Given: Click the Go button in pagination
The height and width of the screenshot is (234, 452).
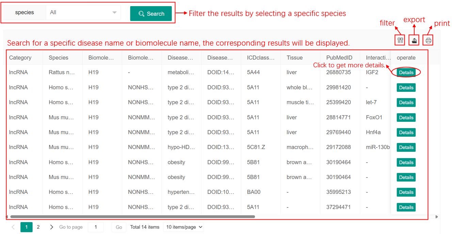Looking at the screenshot, I should pos(119,227).
